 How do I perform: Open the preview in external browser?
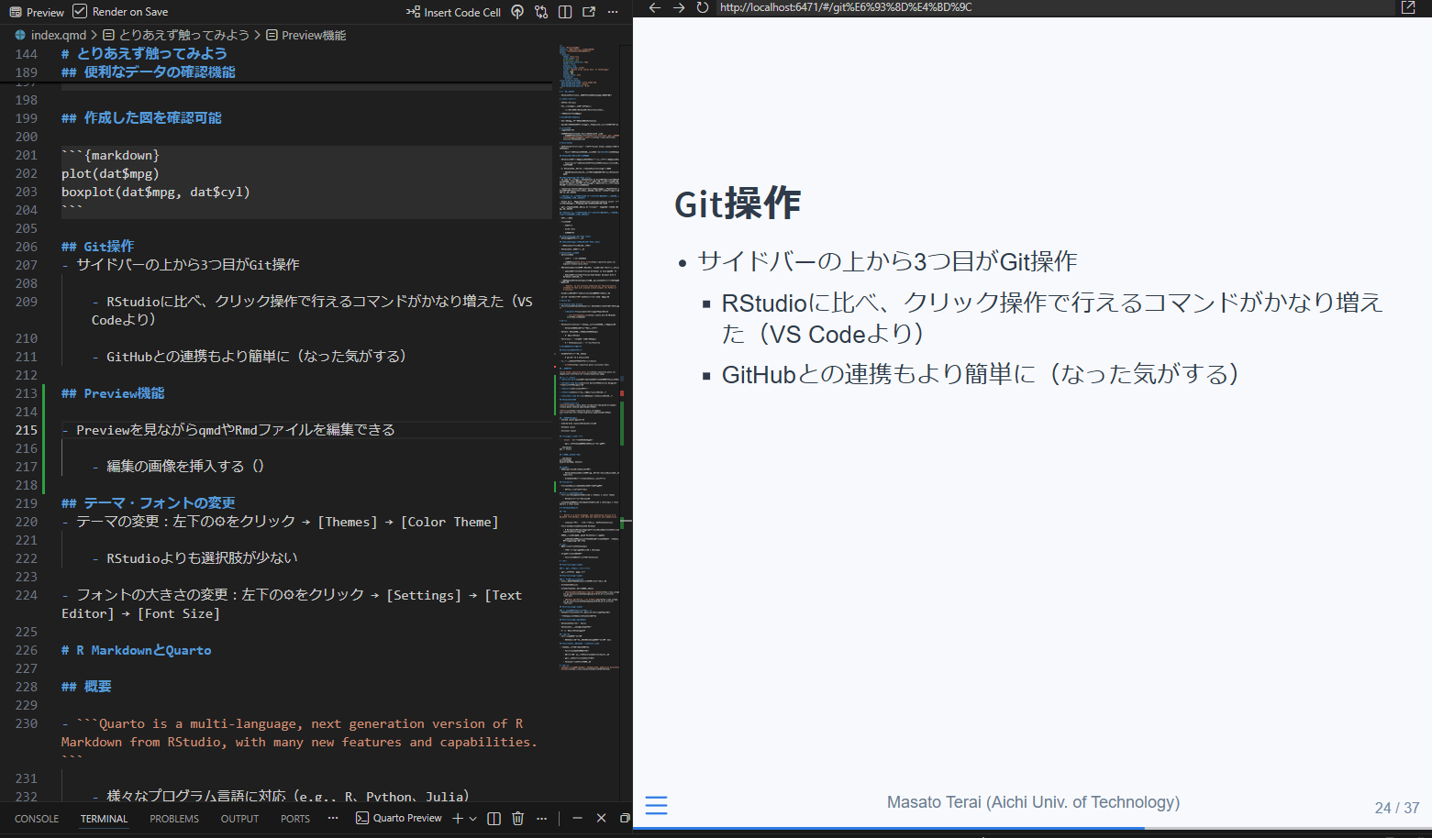(x=1408, y=7)
